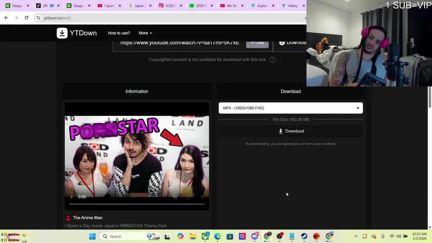Click the page vertical scrollbar
Image resolution: width=432 pixels, height=243 pixels.
430,98
